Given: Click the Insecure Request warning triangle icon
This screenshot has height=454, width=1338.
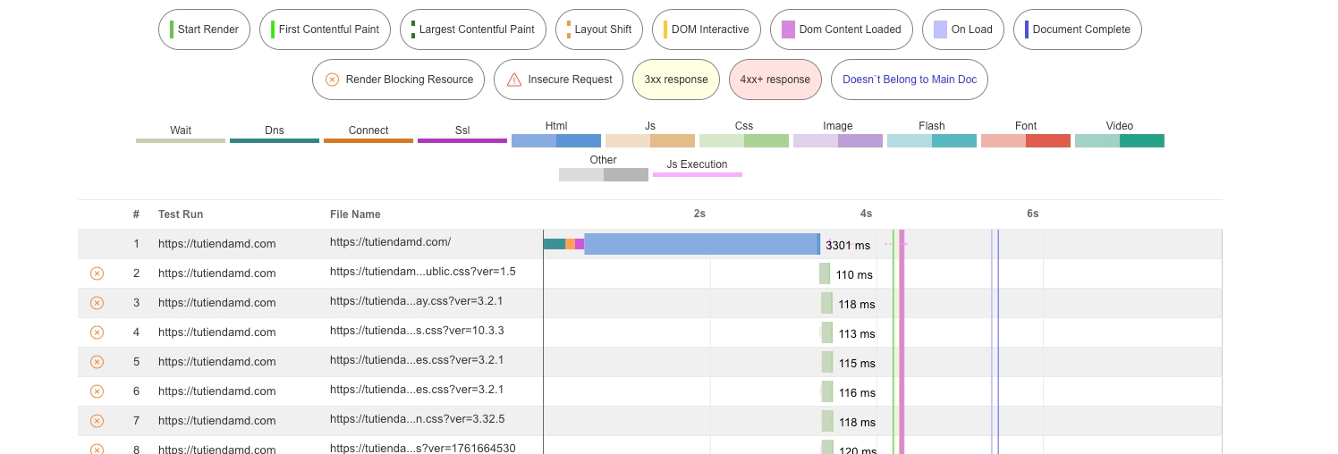Looking at the screenshot, I should point(513,80).
